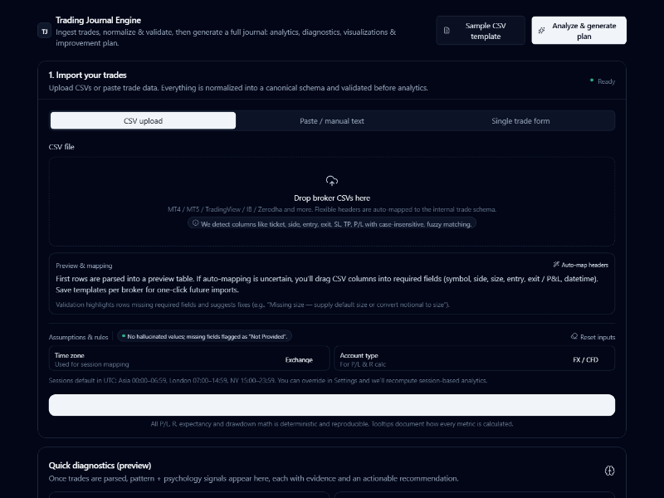664x498 pixels.
Task: Click the sparkle icon on Analyze & generate plan
Action: (541, 31)
